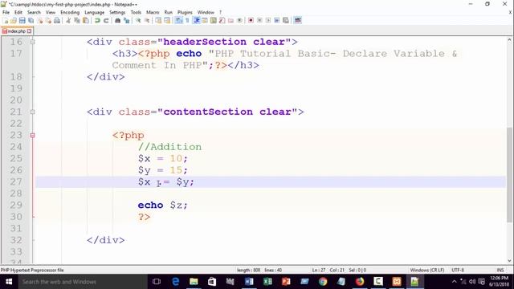
Task: Open Task View from the taskbar
Action: (x=157, y=282)
